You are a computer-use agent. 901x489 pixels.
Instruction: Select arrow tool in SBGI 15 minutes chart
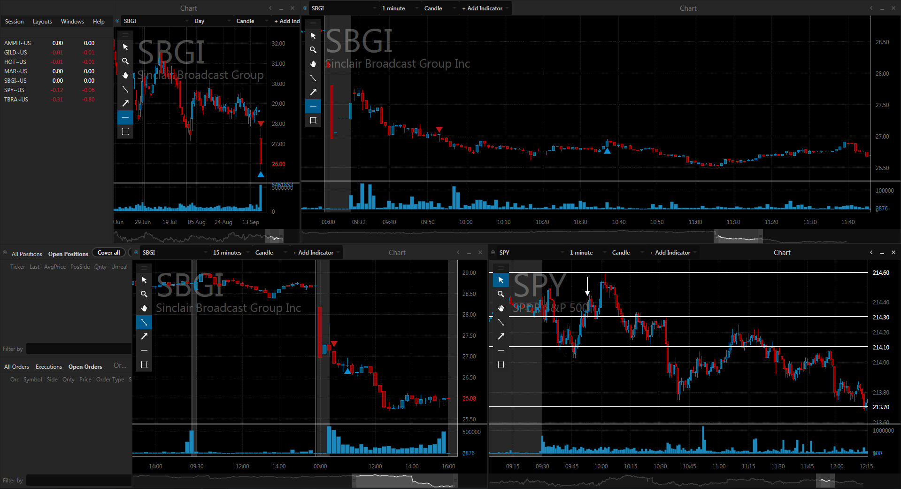coord(144,336)
